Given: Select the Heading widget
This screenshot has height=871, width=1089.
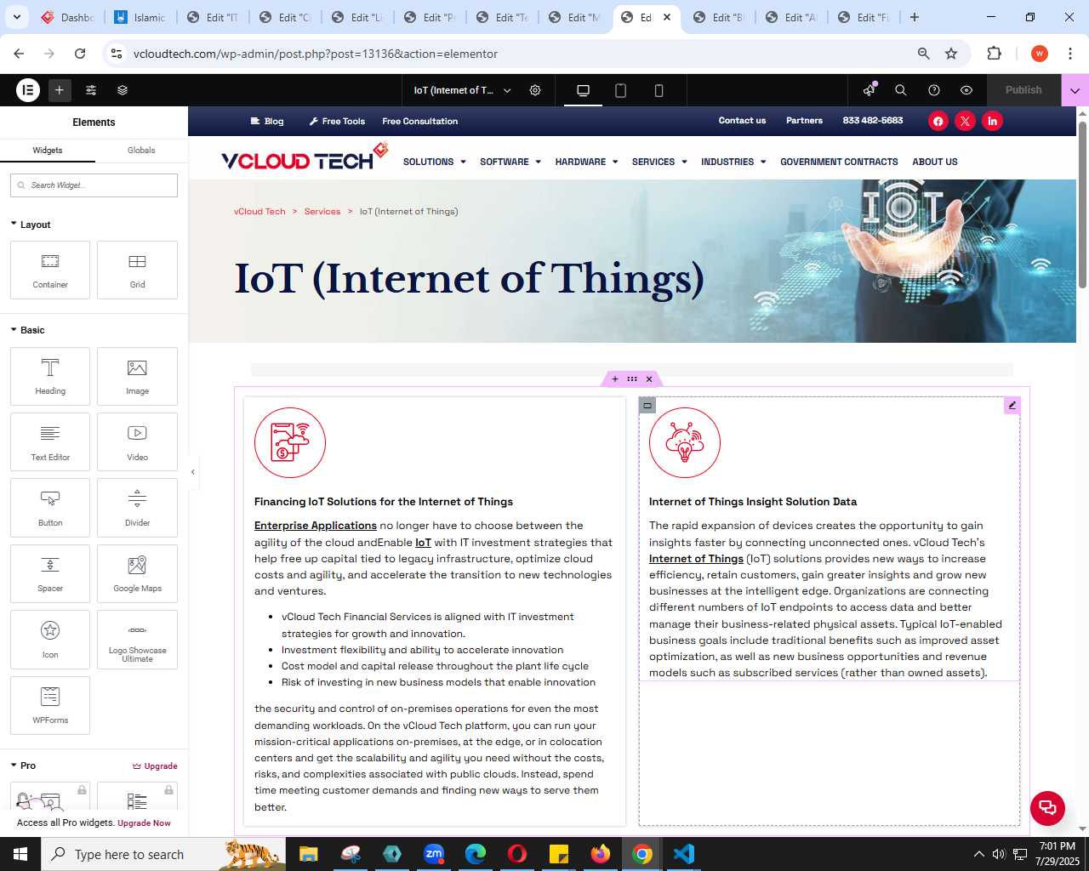Looking at the screenshot, I should [50, 377].
